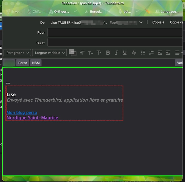185x182 pixels.
Task: Increase text indent
Action: pyautogui.click(x=168, y=53)
